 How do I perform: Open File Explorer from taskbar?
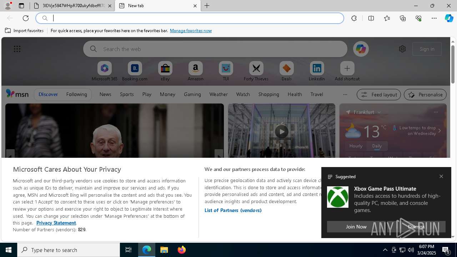(164, 250)
